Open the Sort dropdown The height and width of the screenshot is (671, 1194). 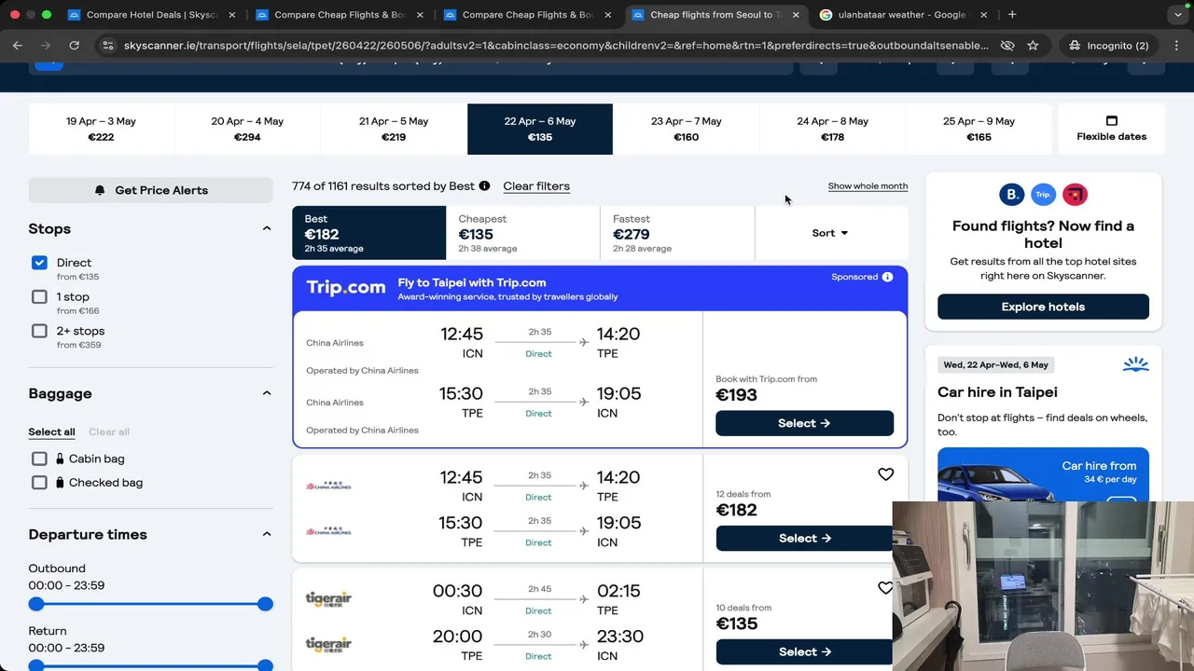tap(830, 233)
